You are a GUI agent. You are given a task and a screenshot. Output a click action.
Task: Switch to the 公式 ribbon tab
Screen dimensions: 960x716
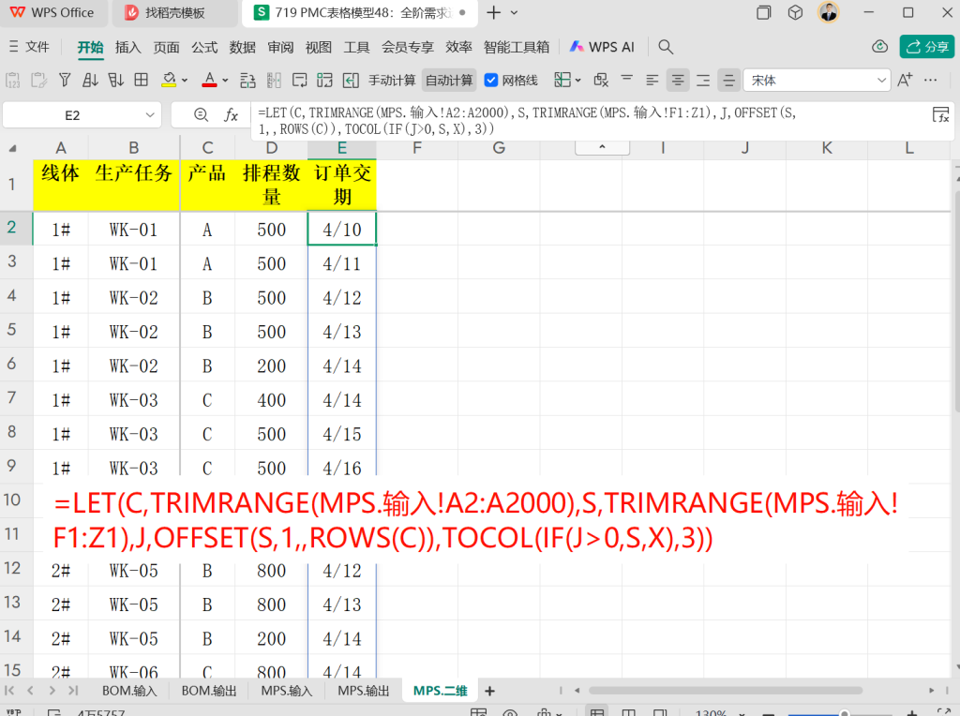point(203,47)
